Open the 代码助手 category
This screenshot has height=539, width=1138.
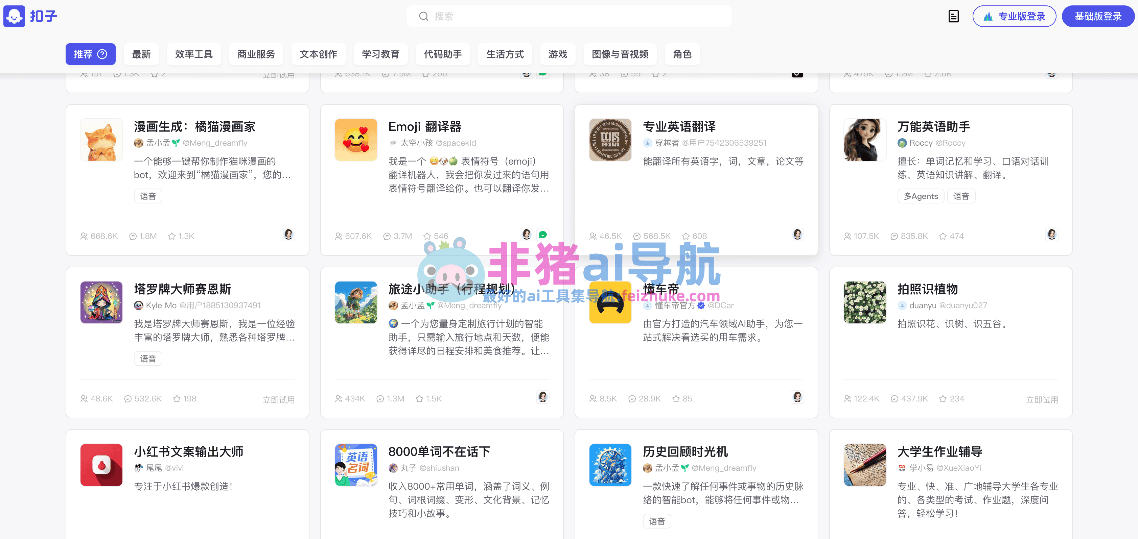coord(443,54)
